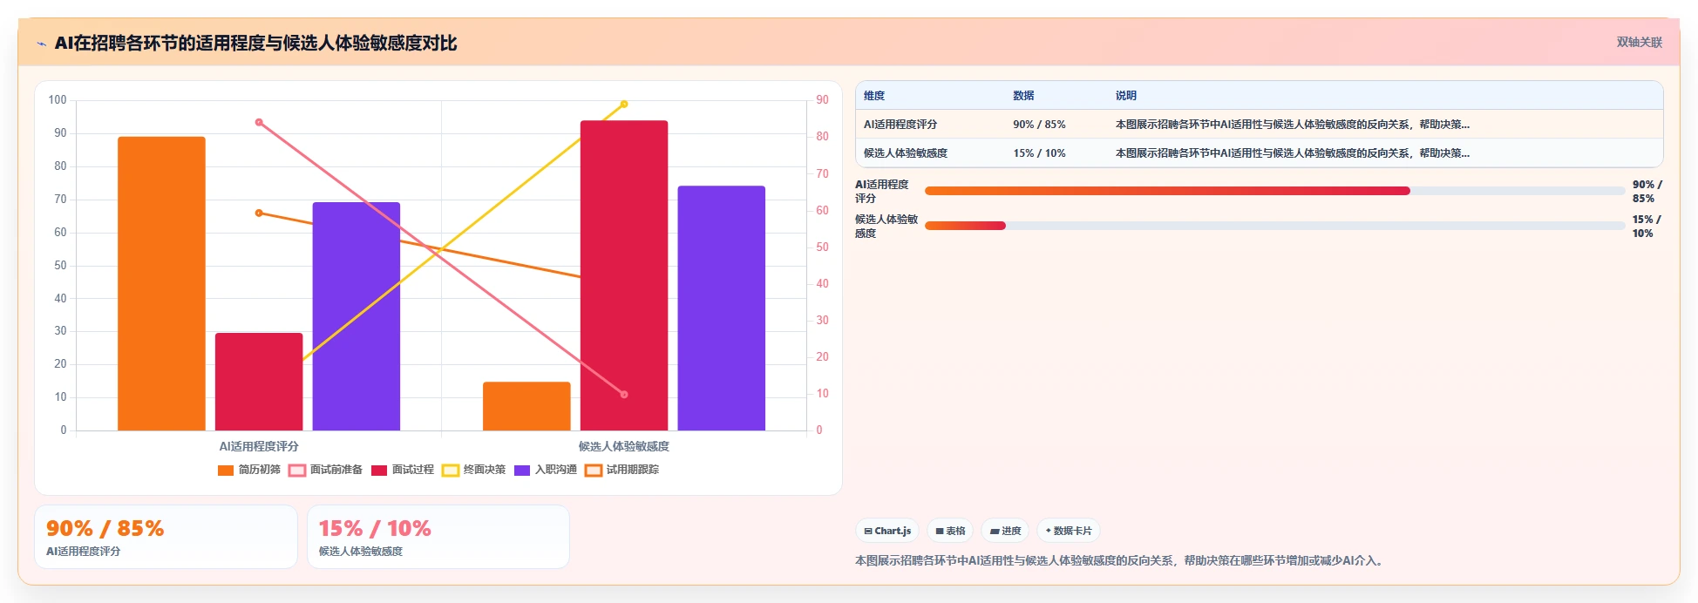Toggle the 简历初筛 legend swatch
Viewport: 1698px width, 603px height.
(x=226, y=471)
